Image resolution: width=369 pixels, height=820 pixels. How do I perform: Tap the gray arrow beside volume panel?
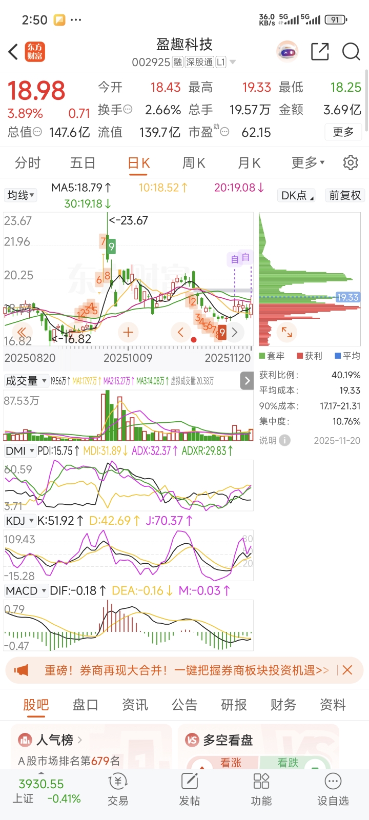click(x=247, y=380)
